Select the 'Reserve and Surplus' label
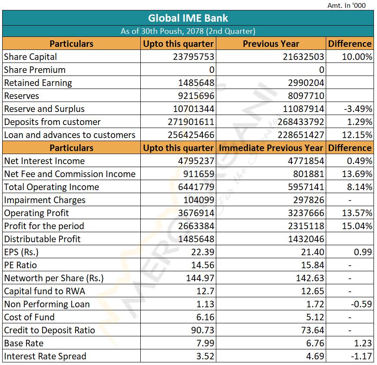The image size is (377, 365). [44, 109]
